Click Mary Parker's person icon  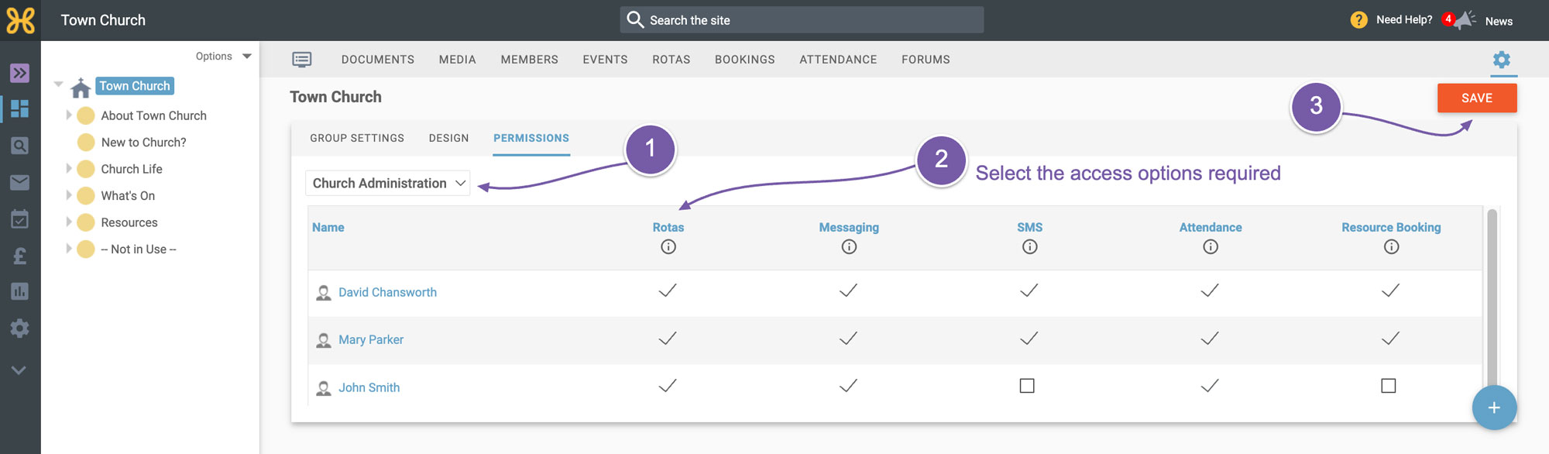pos(324,340)
